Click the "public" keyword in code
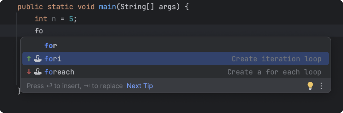 (x=30, y=7)
